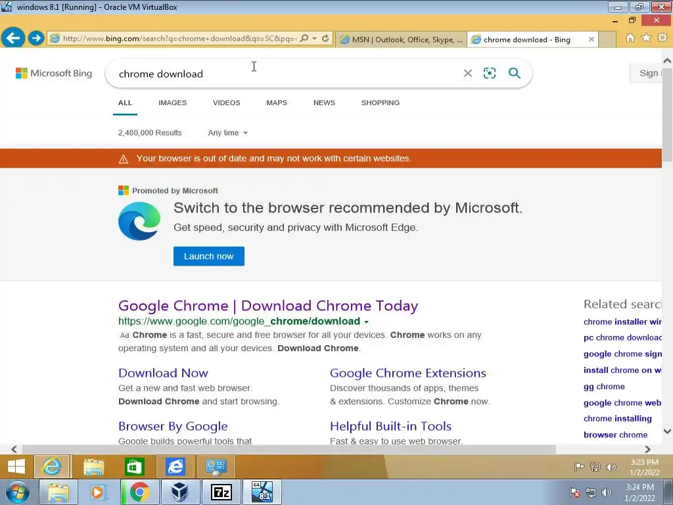
Task: Open IE Favorites star icon
Action: coord(646,37)
